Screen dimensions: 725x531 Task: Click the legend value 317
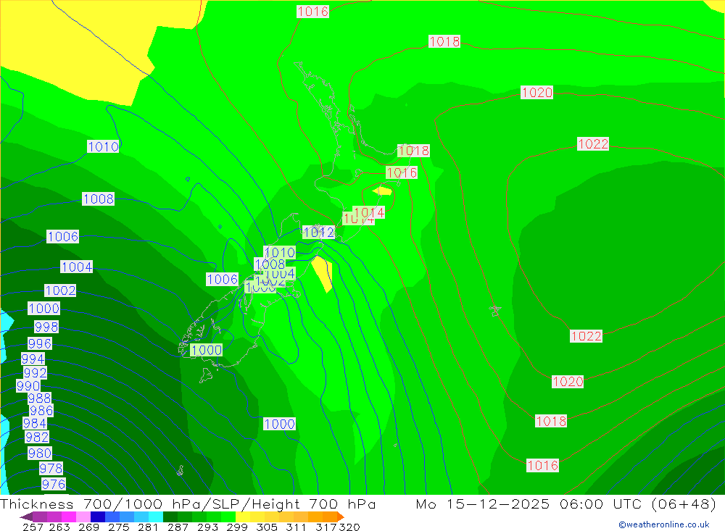coord(326,527)
